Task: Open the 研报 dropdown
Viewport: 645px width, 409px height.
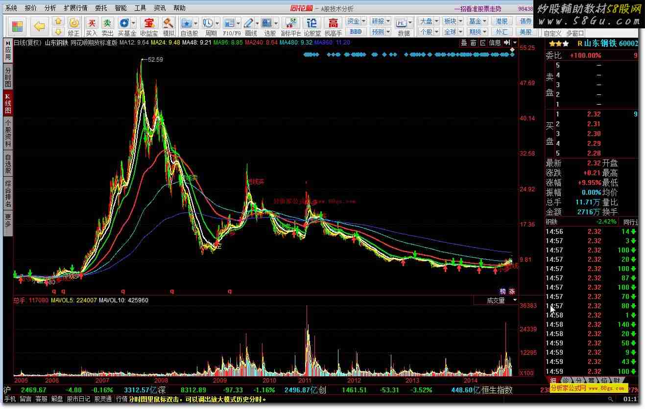Action: click(381, 21)
